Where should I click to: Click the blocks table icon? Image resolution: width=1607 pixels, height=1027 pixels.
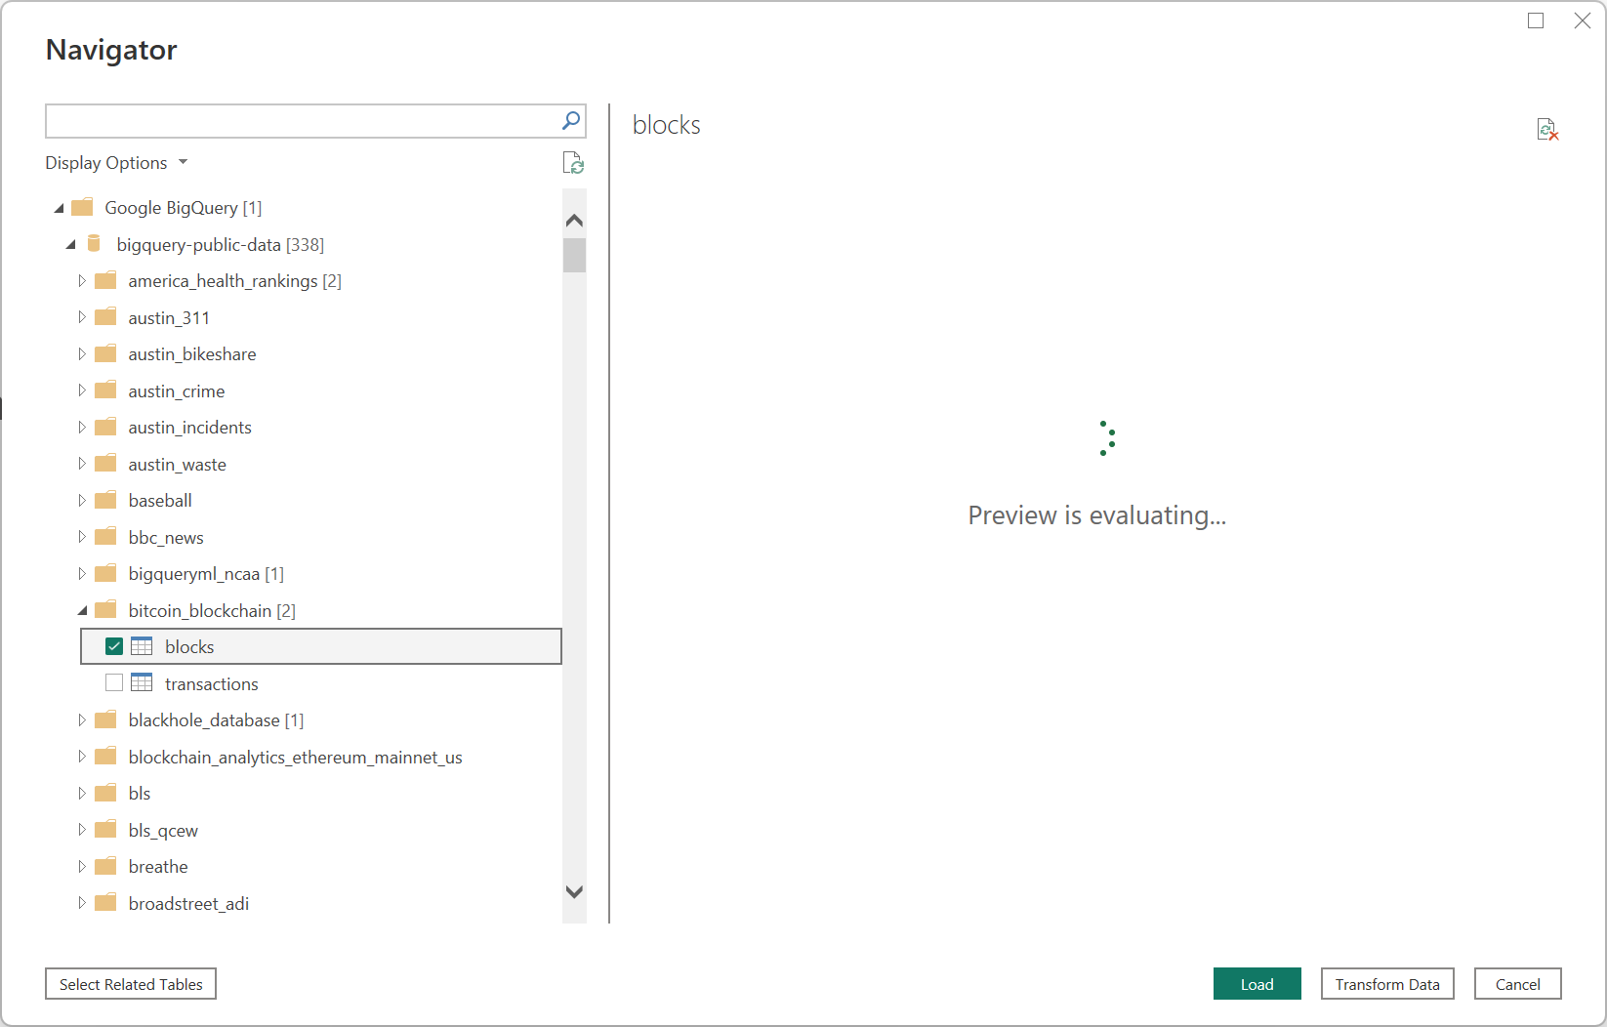(x=142, y=646)
